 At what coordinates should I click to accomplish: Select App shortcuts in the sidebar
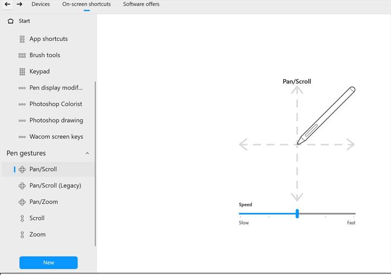pos(48,39)
